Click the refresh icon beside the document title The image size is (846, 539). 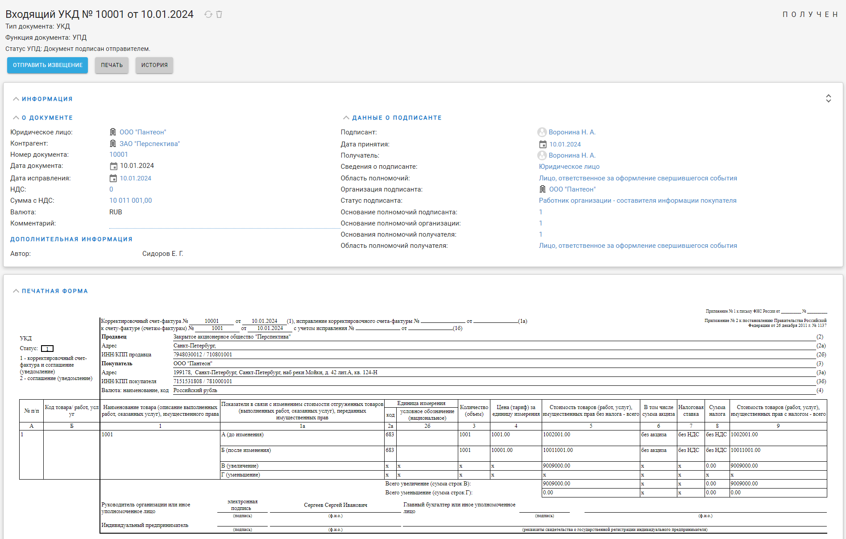click(208, 14)
